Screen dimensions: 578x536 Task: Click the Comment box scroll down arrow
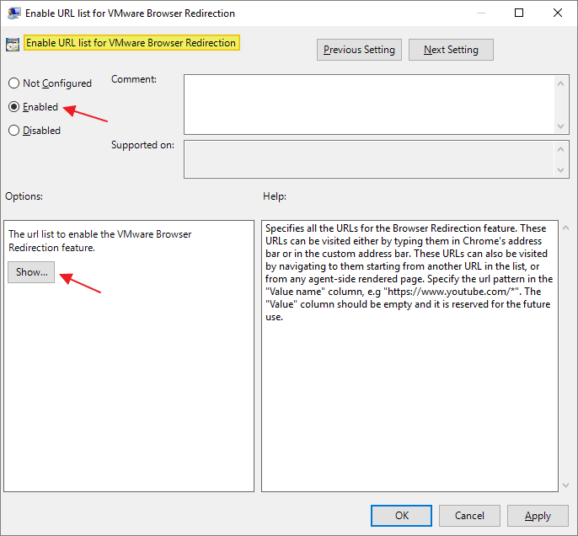click(562, 126)
